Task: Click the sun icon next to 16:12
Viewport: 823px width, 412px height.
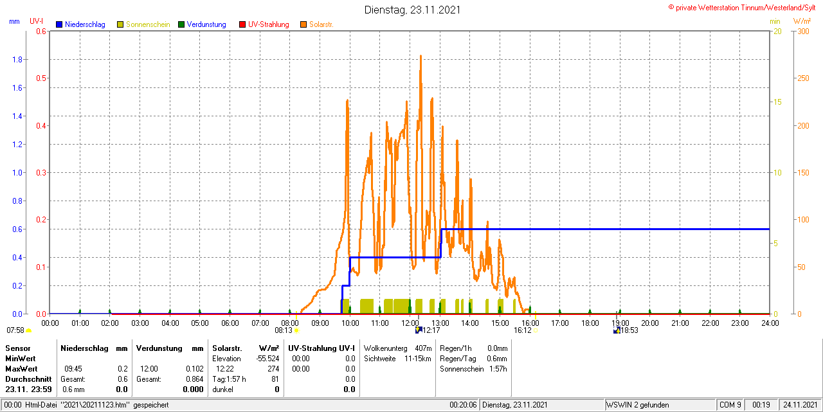Action: 535,331
